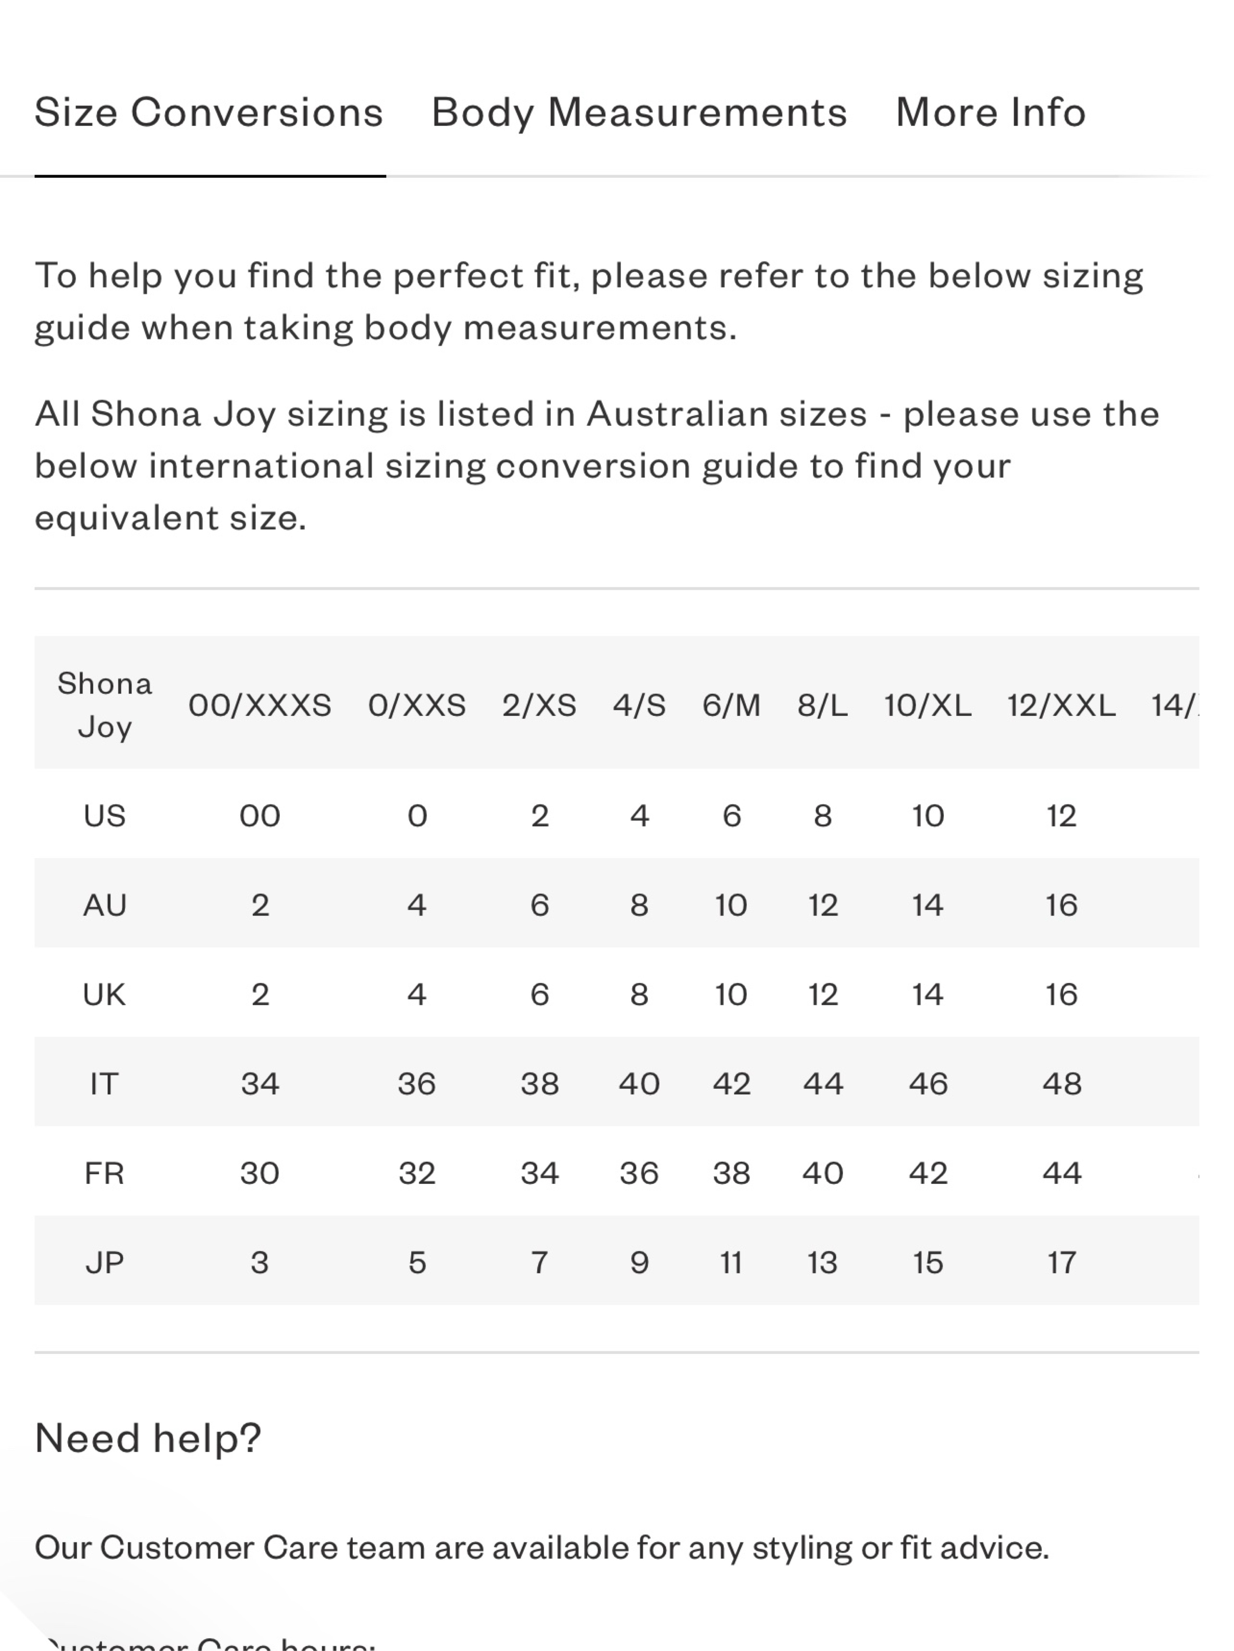Click the Shona Joy header cell
This screenshot has width=1234, height=1651.
104,705
